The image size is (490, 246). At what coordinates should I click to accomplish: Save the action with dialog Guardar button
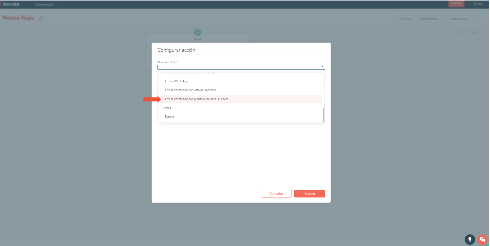[309, 194]
